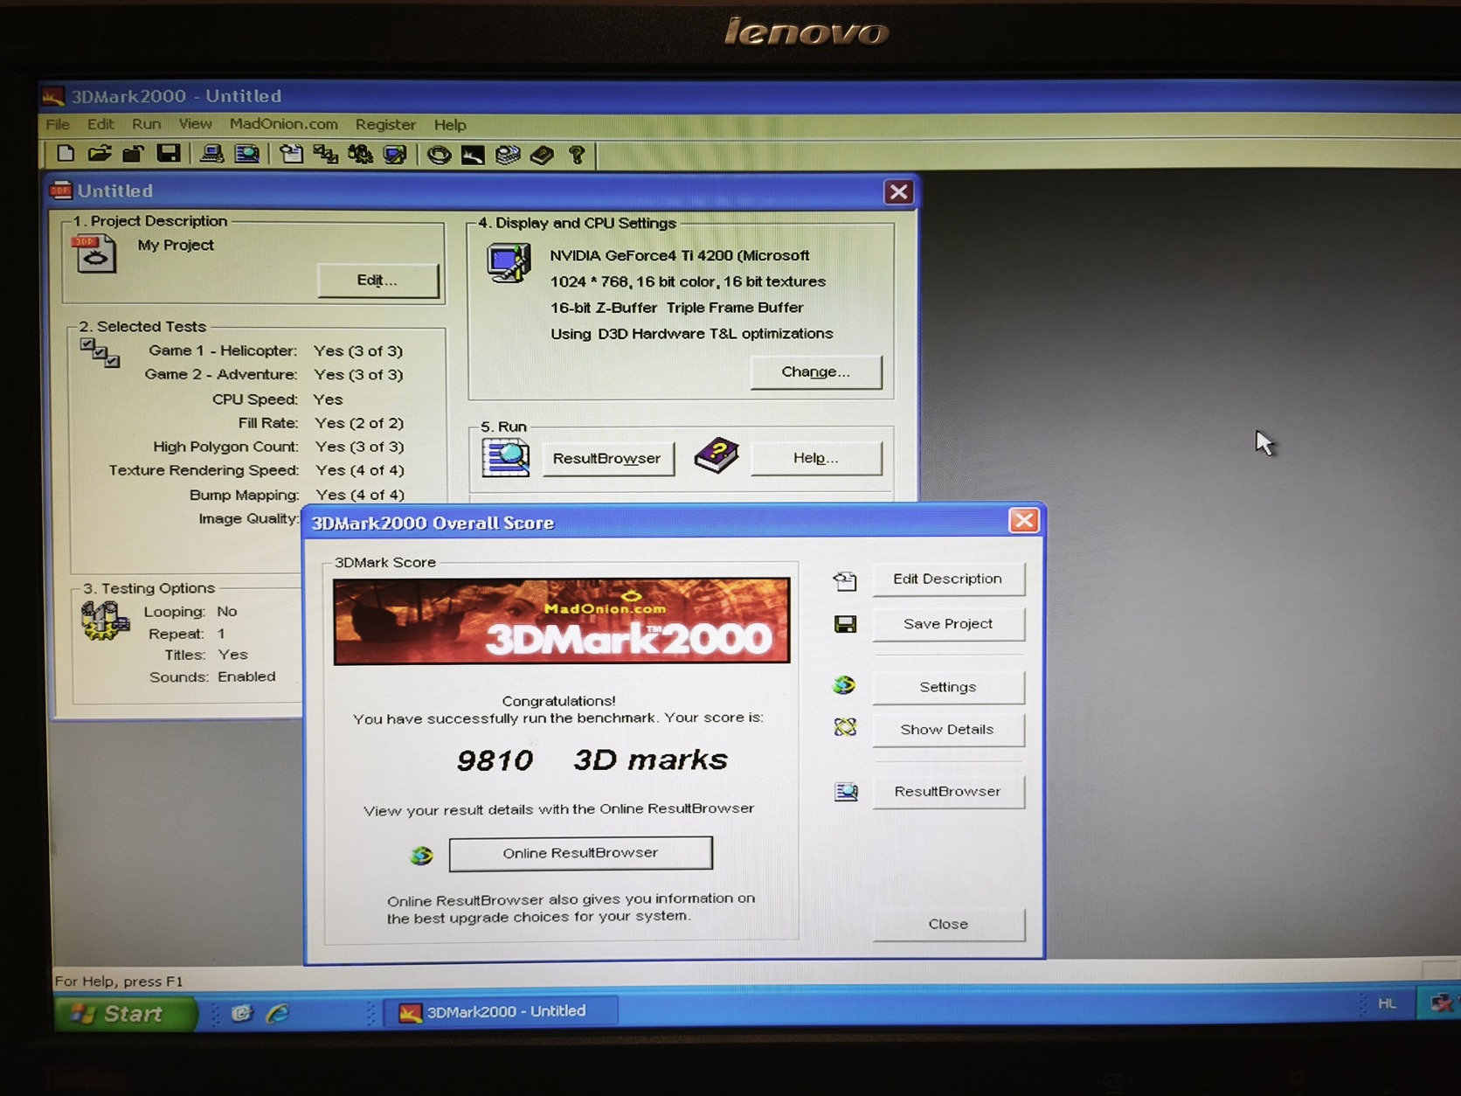Click the computer icon in the toolbar

pyautogui.click(x=211, y=154)
